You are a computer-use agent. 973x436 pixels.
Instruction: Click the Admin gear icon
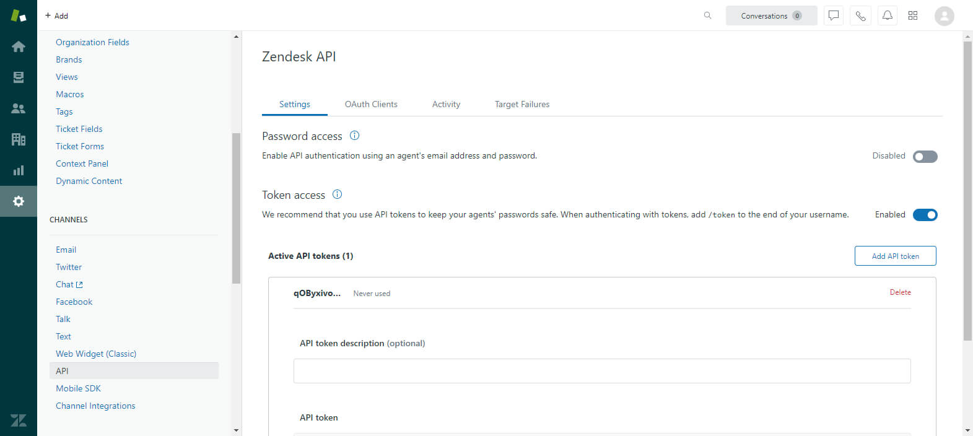click(19, 201)
